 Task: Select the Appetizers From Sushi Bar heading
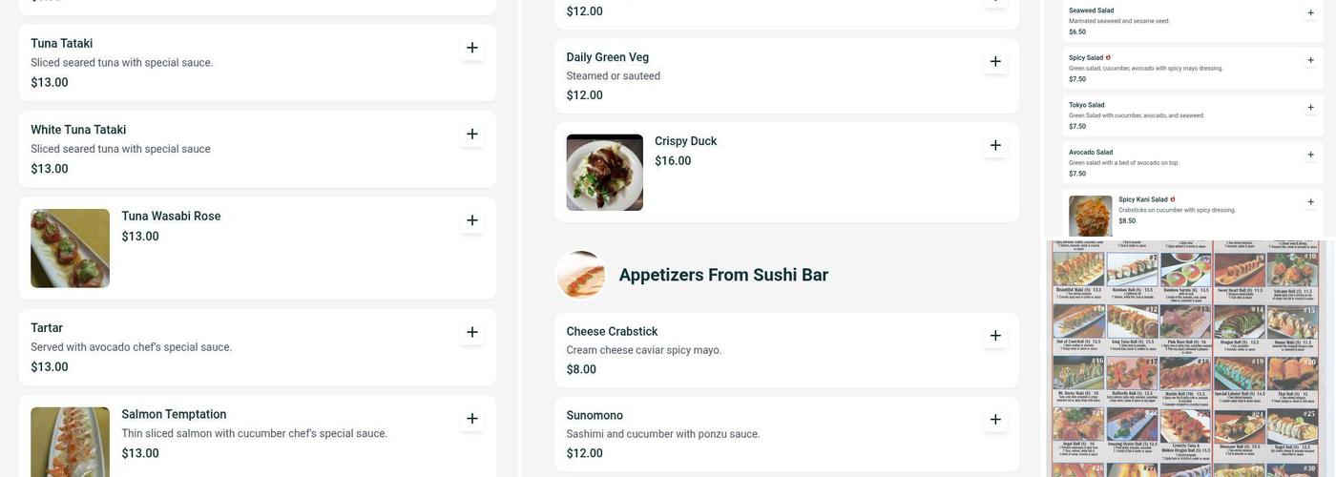pyautogui.click(x=723, y=275)
